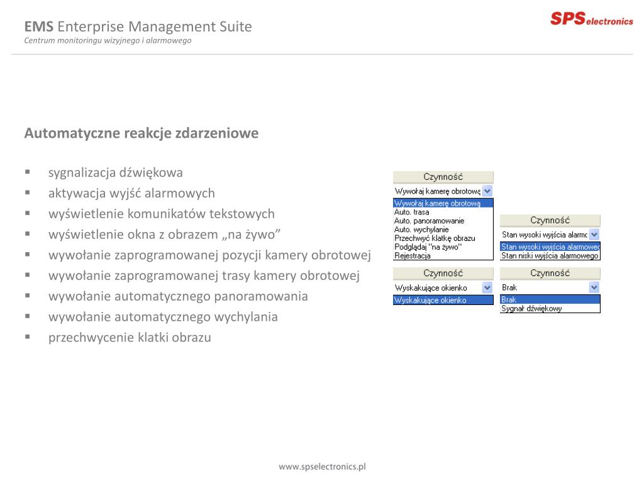Open the www.spselectronics.pl link
The image size is (644, 483).
323,467
